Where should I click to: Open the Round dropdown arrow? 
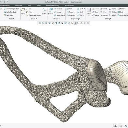(x=75, y=12)
